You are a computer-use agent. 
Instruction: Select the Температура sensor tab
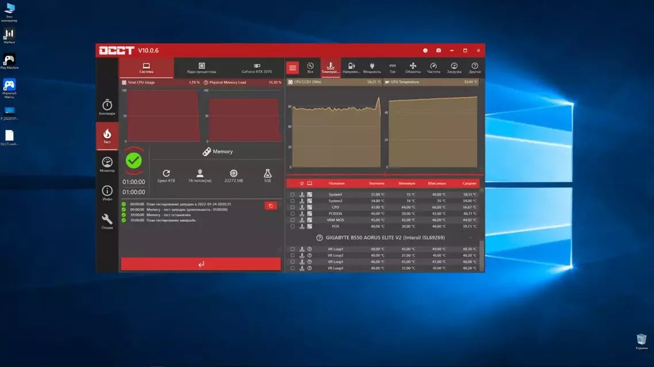[x=330, y=68]
